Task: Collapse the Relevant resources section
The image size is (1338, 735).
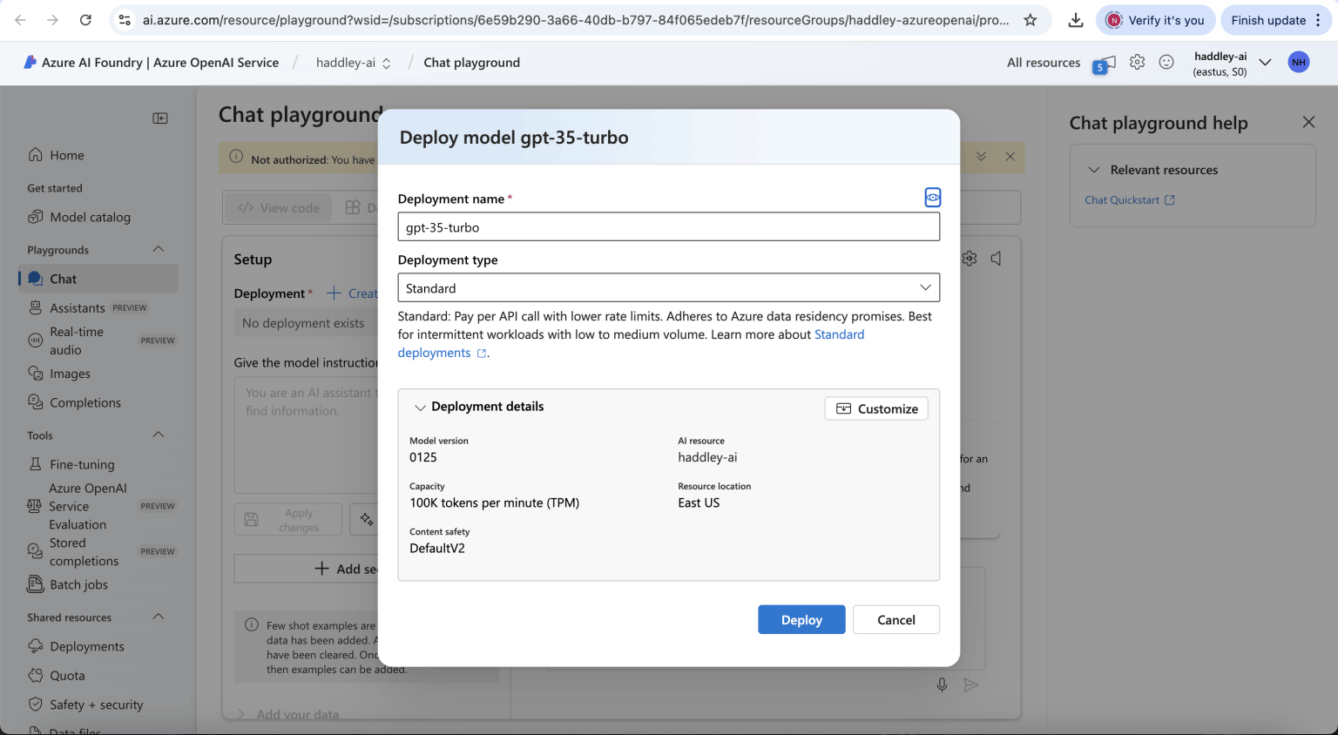Action: click(1094, 170)
